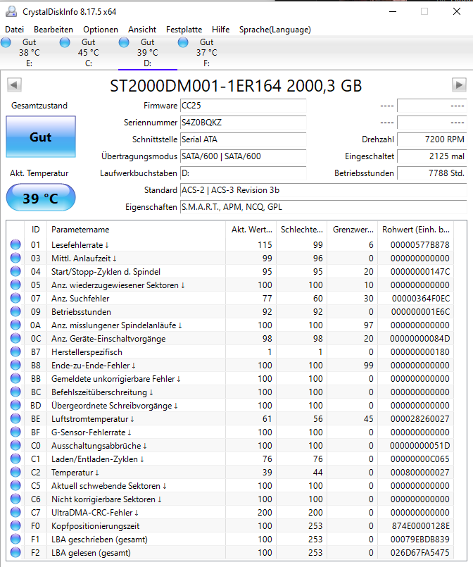The height and width of the screenshot is (567, 473).
Task: Click the Drehzahl value 7200 RPM
Action: (431, 139)
